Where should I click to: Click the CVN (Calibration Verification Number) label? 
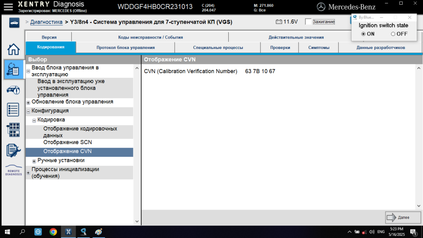190,71
